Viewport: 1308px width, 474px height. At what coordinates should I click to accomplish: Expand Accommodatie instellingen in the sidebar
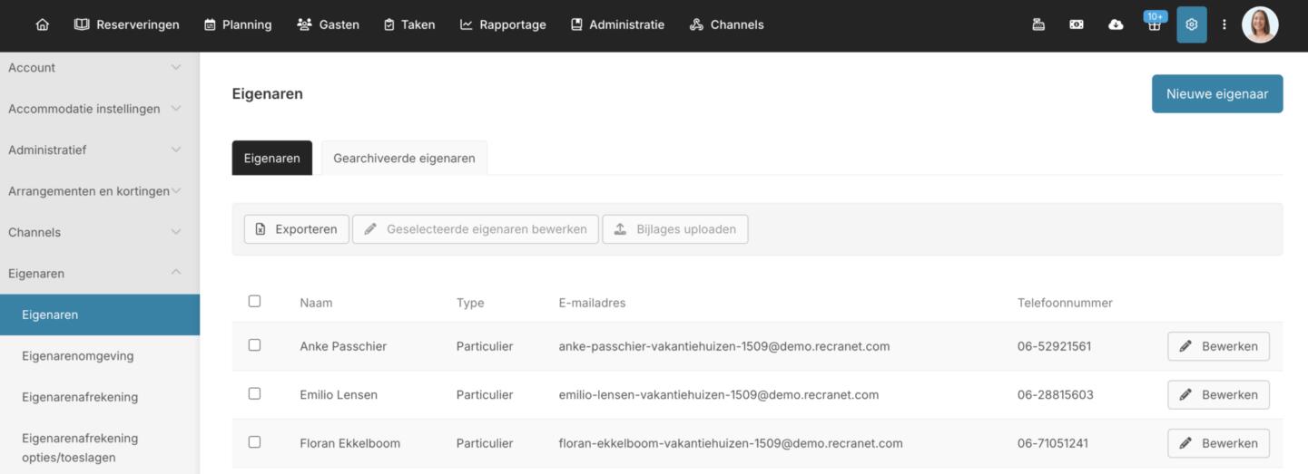100,109
